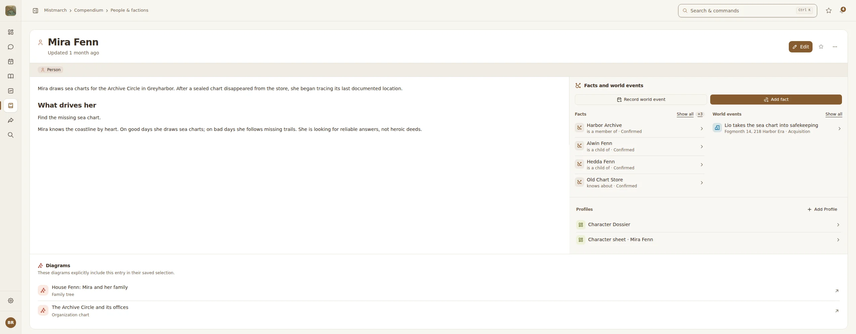Click the Harbor Archive fact icon
856x334 pixels.
(579, 128)
